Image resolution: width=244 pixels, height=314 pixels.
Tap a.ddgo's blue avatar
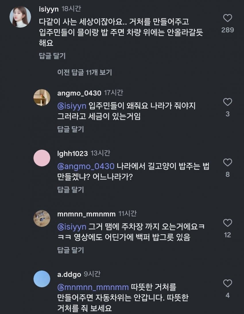(x=42, y=279)
